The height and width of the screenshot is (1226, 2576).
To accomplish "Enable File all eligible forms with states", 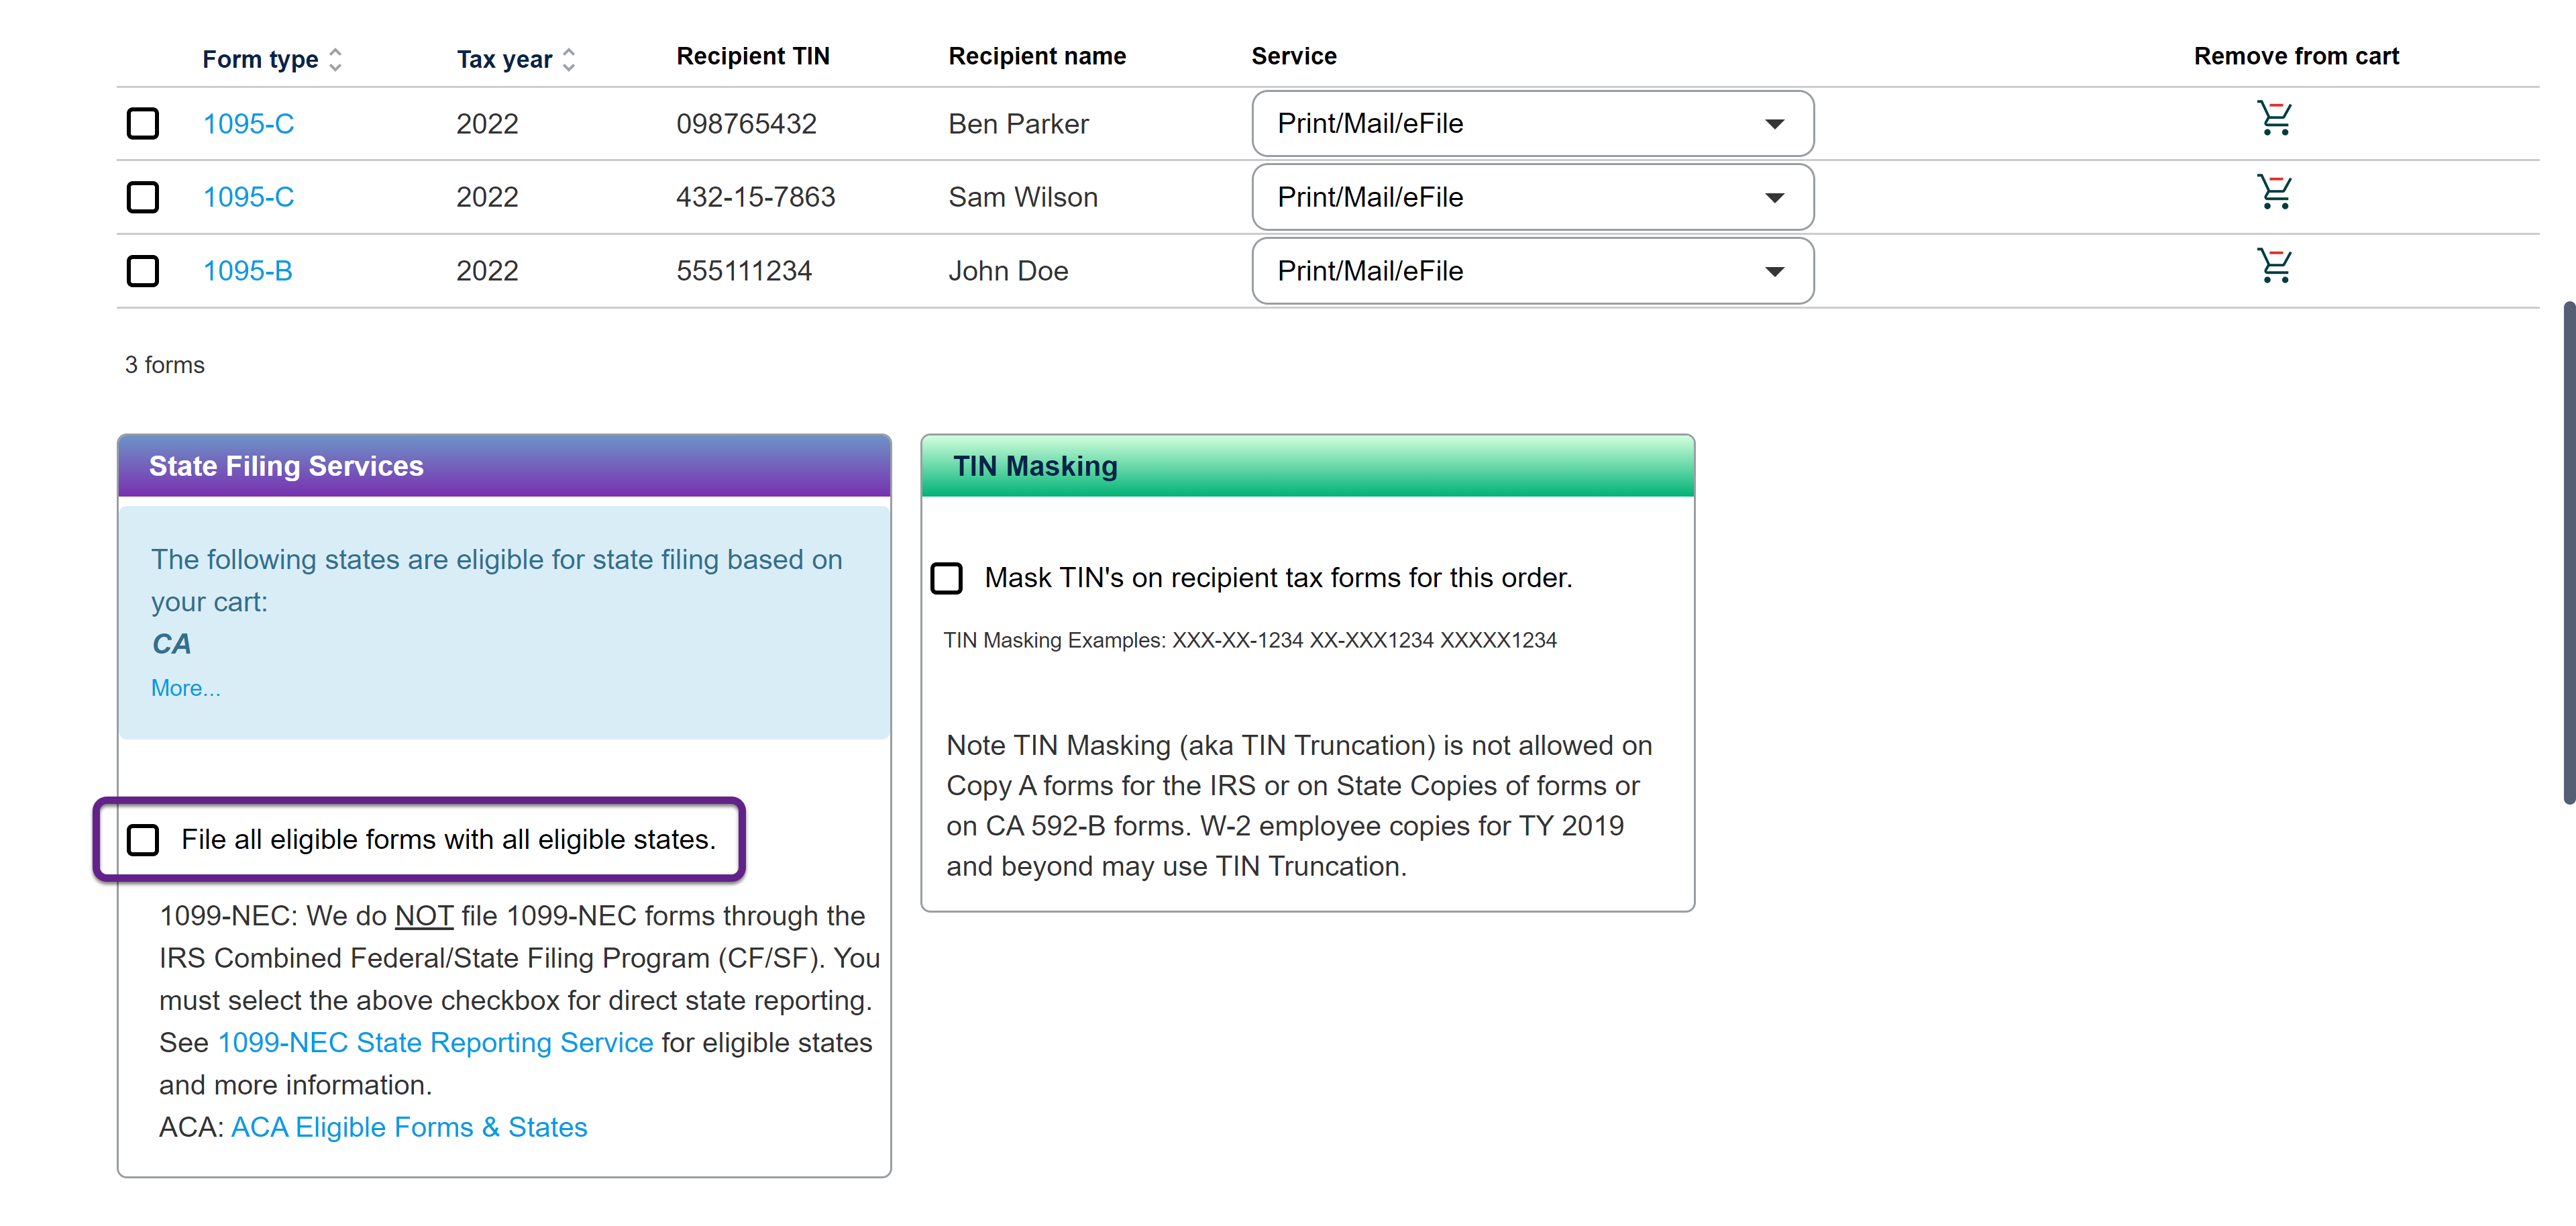I will point(143,839).
